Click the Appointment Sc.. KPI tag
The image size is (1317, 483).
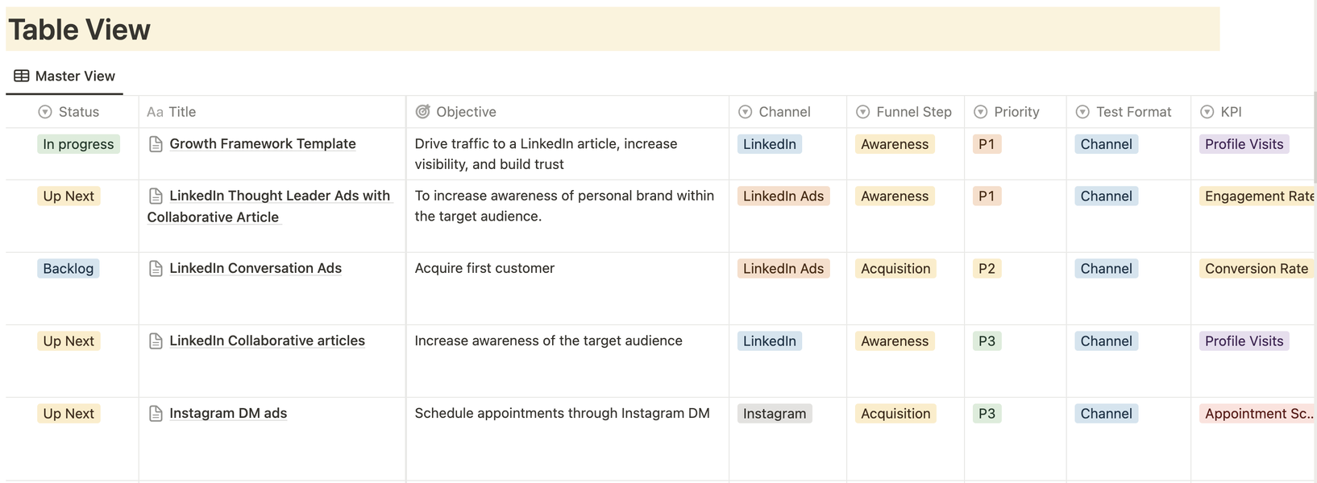1258,413
